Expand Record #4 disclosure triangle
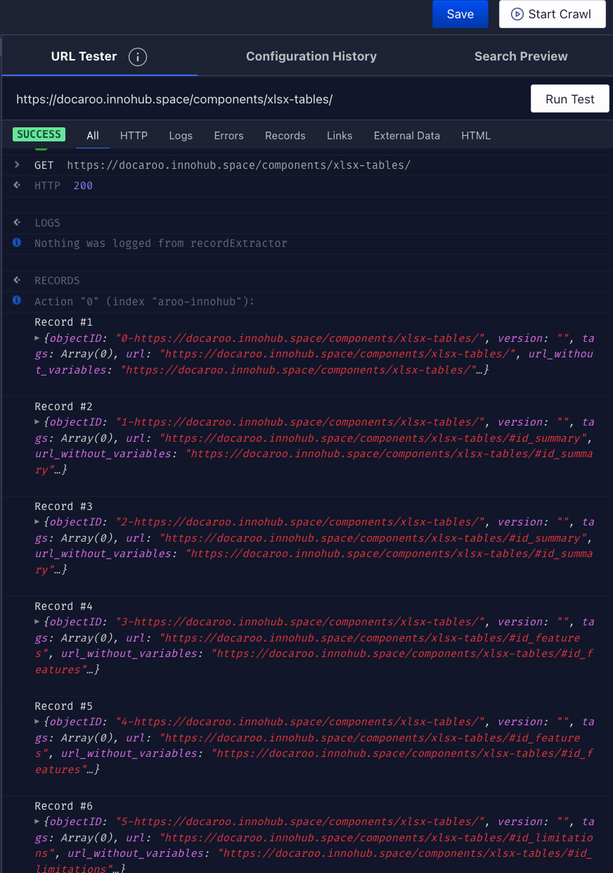Image resolution: width=613 pixels, height=873 pixels. (x=38, y=622)
